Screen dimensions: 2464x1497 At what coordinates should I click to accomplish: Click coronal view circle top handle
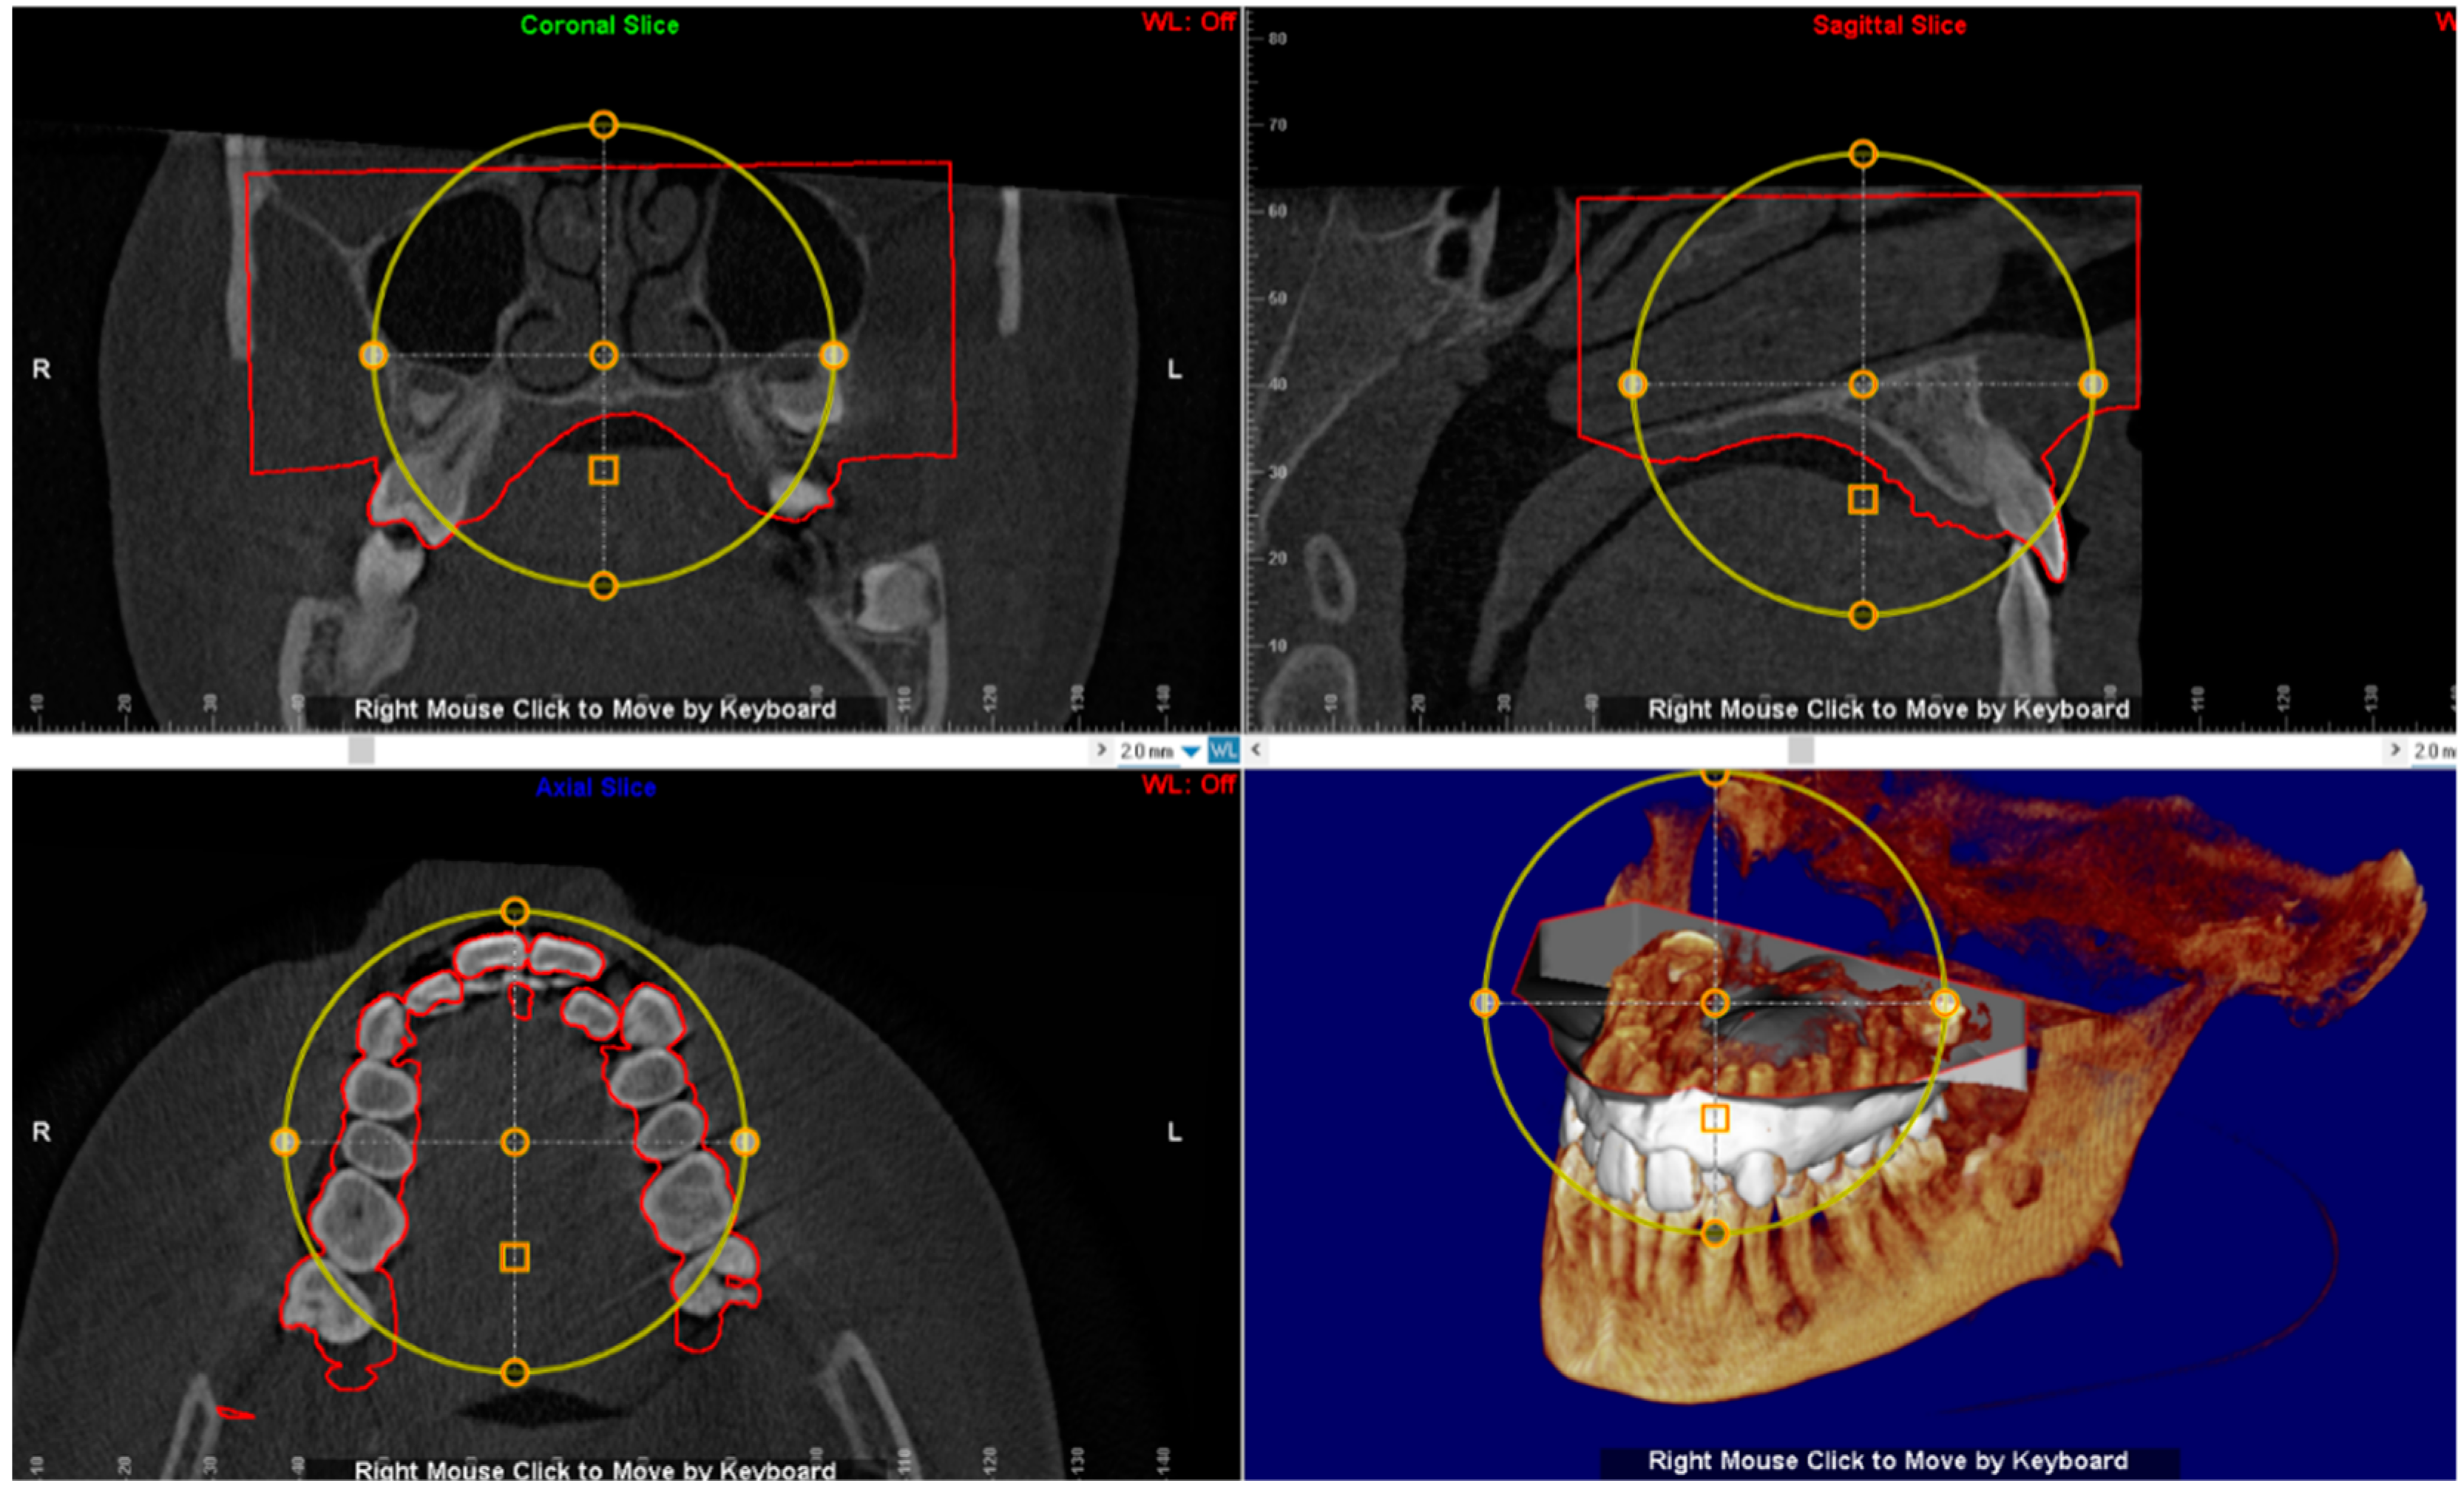tap(603, 125)
